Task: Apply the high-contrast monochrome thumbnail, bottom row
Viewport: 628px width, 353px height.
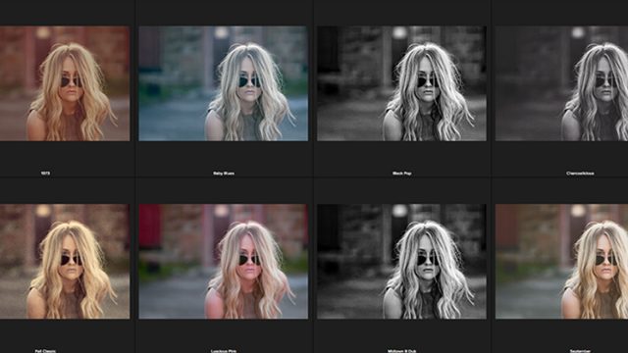Action: click(401, 262)
